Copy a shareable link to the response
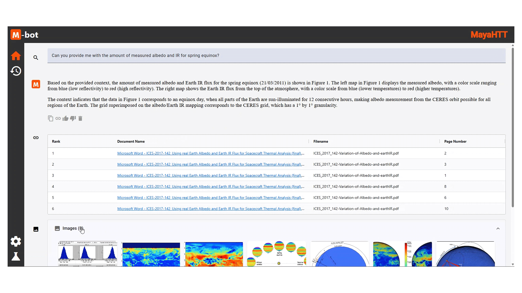522x293 pixels. [58, 118]
